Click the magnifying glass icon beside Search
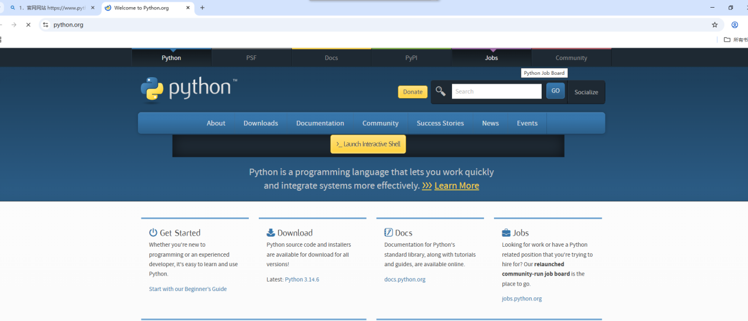The image size is (748, 321). 440,91
